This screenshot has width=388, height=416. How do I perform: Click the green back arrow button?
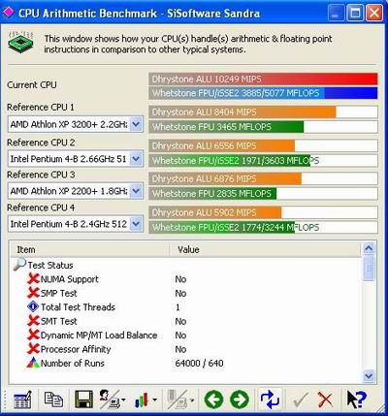click(x=213, y=400)
